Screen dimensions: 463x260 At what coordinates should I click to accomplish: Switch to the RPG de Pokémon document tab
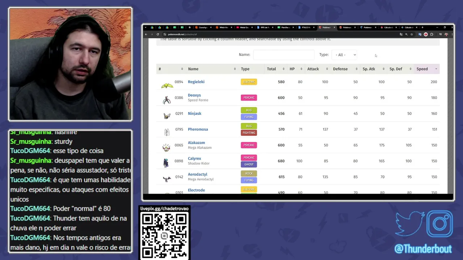tap(265, 27)
